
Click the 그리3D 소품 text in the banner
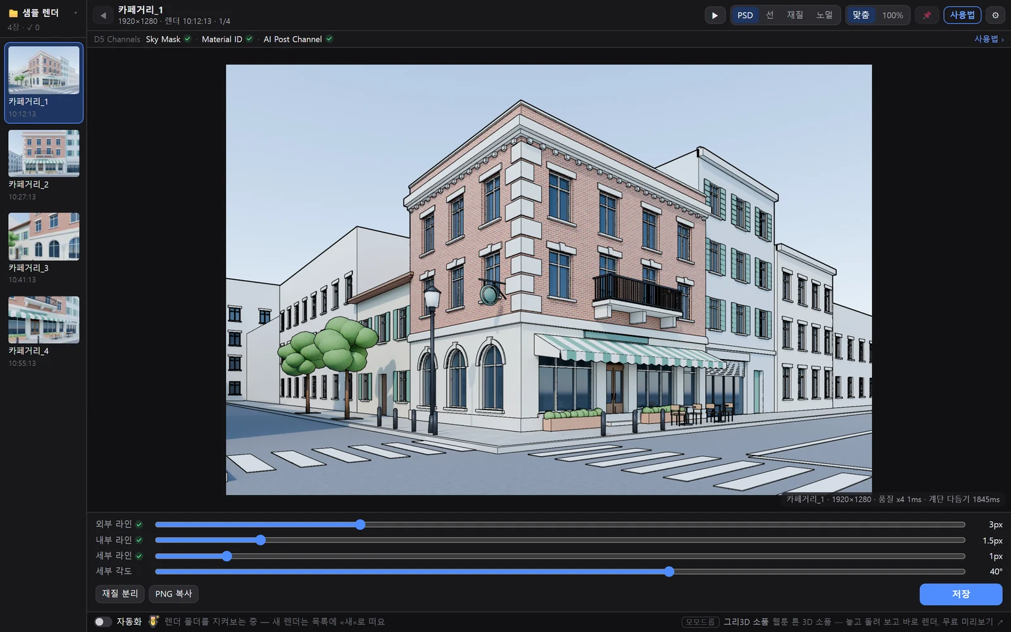click(x=746, y=622)
